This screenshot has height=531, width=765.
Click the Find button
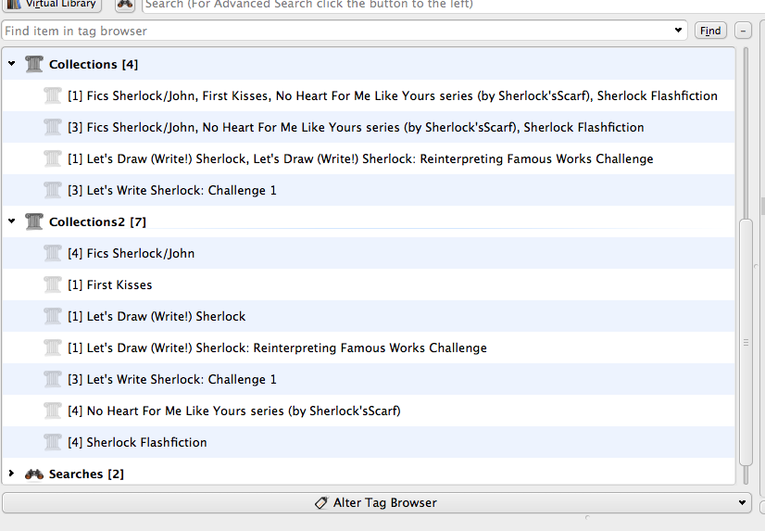pos(710,31)
